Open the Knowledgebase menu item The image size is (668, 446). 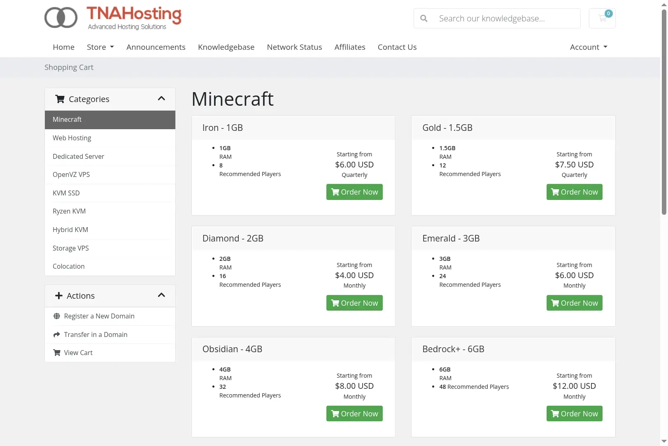(226, 47)
